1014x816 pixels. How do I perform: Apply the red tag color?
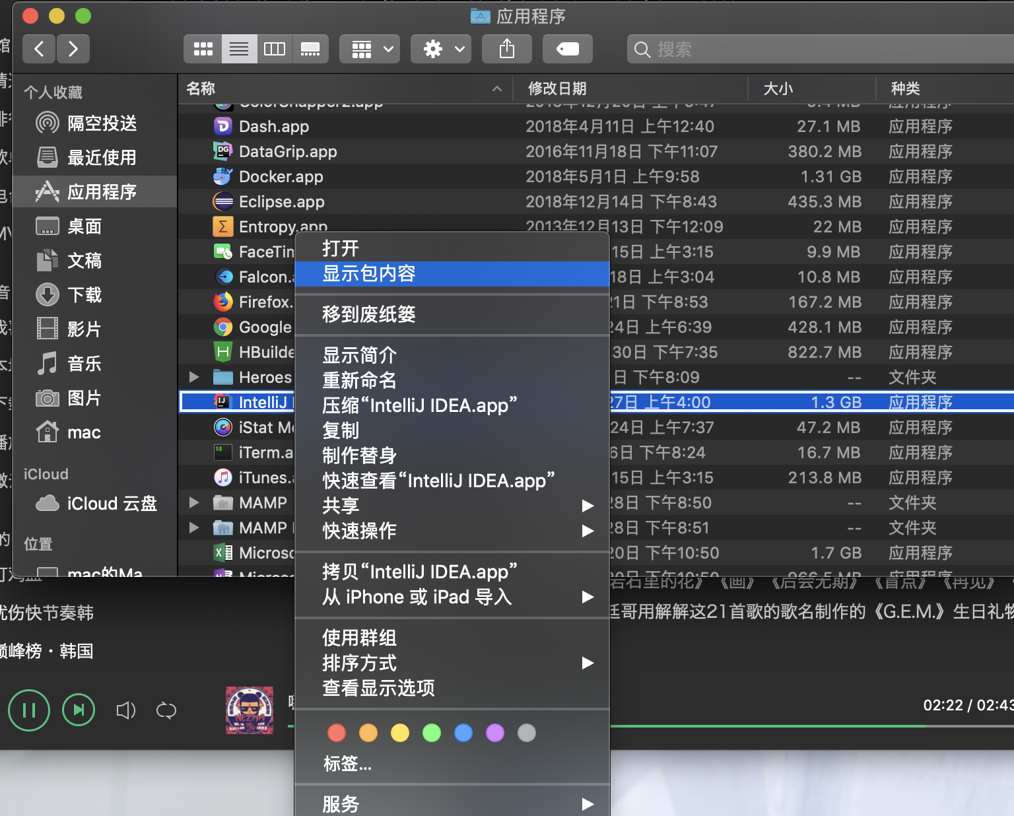pyautogui.click(x=337, y=733)
